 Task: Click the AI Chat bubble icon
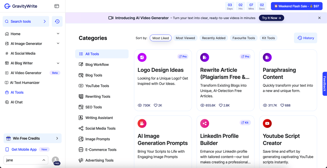[x=7, y=102]
